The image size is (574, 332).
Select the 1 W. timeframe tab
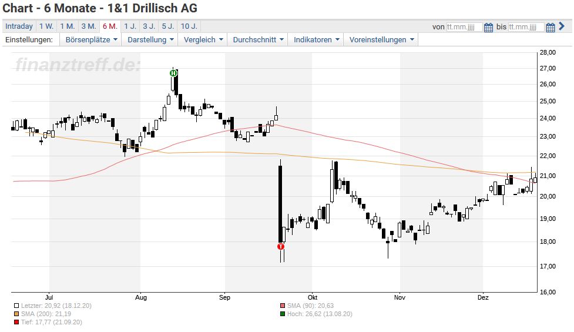(46, 26)
